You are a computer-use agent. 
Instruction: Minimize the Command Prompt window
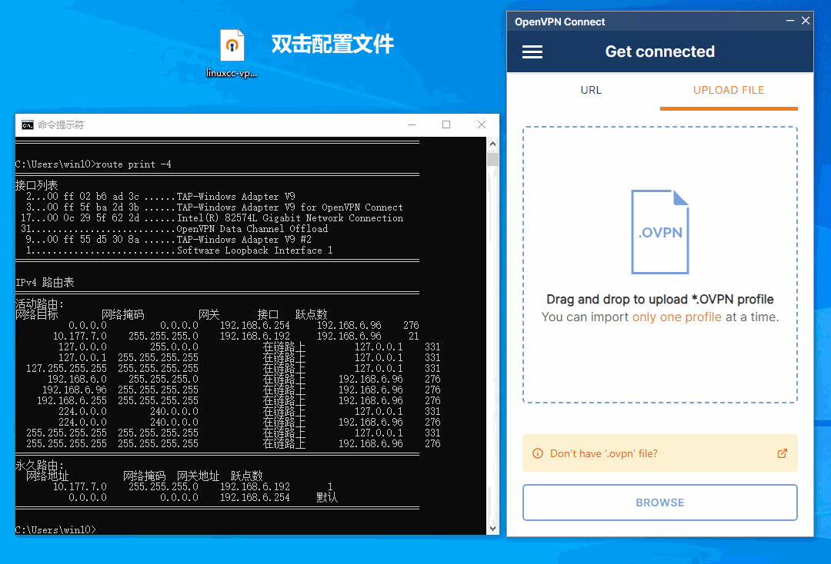(x=412, y=124)
